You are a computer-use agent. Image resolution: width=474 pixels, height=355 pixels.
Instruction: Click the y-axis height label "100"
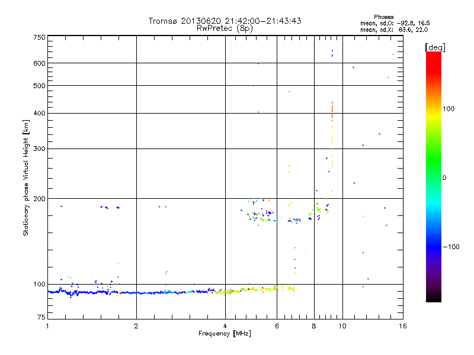pos(39,285)
